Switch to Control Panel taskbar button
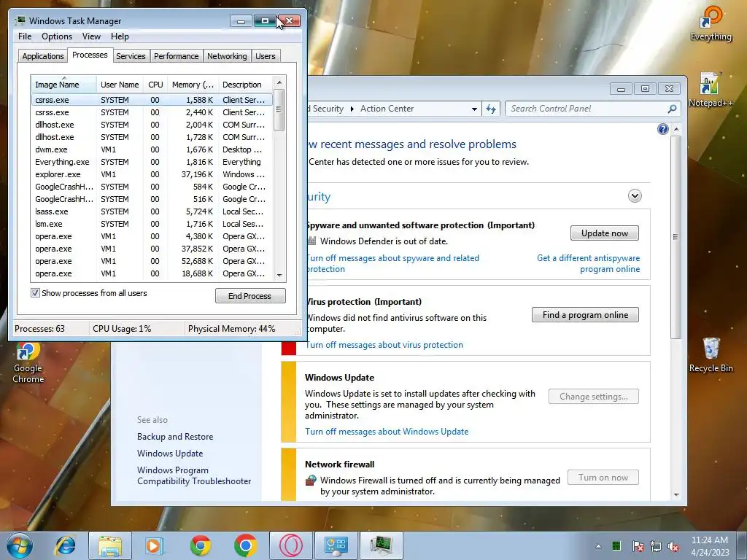This screenshot has width=747, height=560. tap(336, 545)
